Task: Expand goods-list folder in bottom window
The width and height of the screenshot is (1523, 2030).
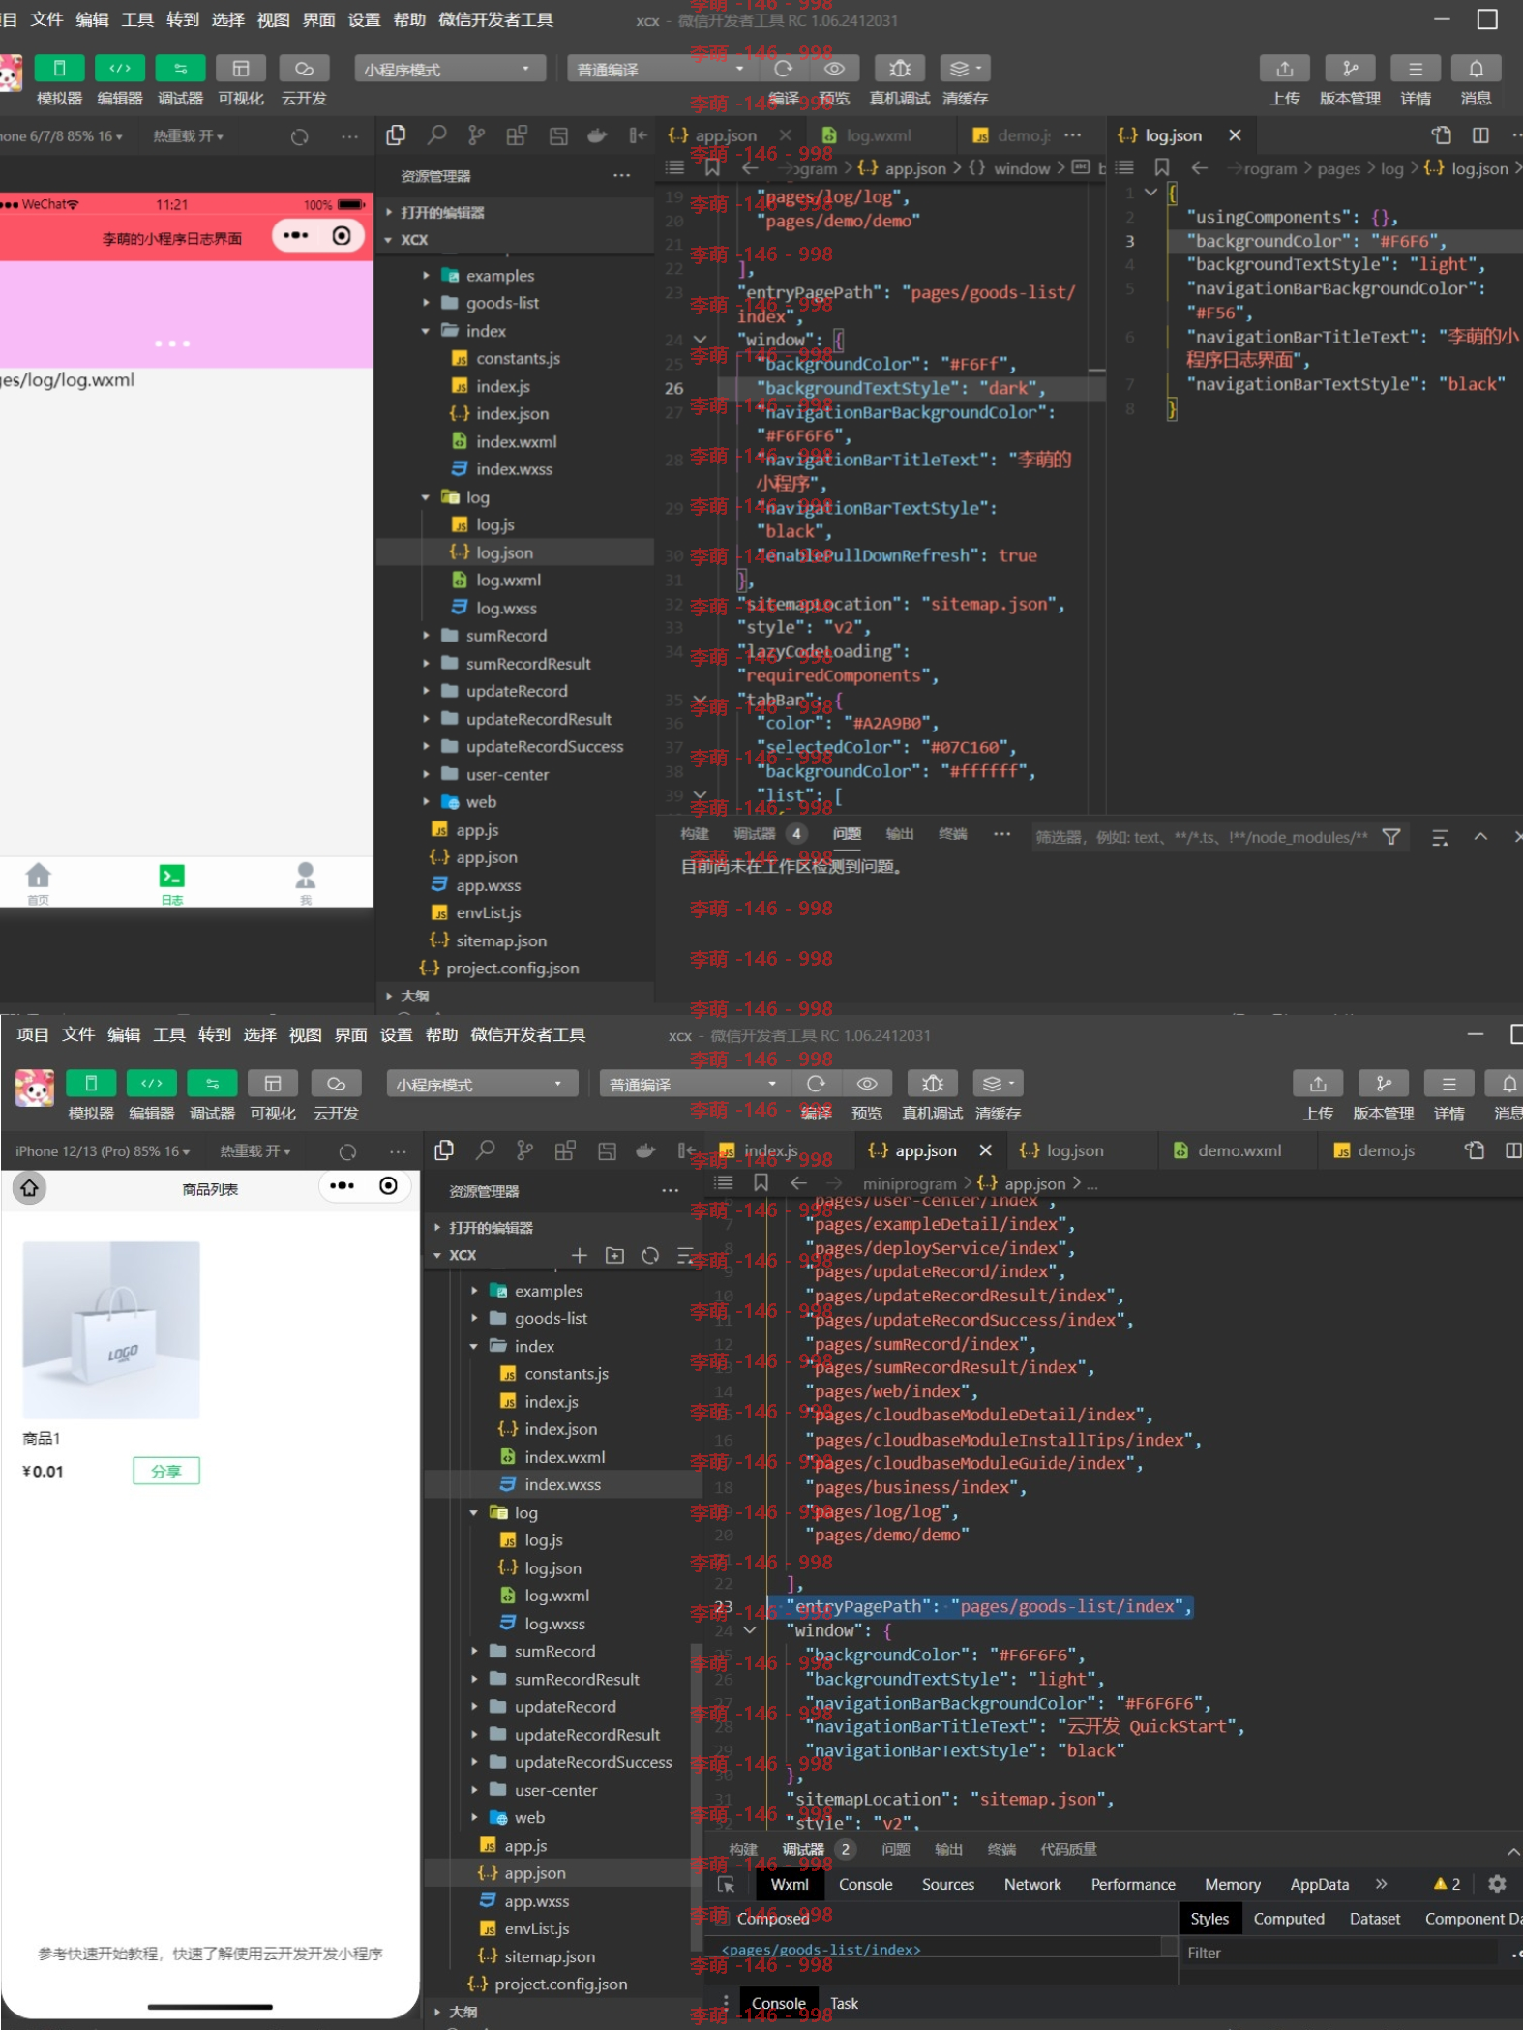Action: click(474, 1318)
